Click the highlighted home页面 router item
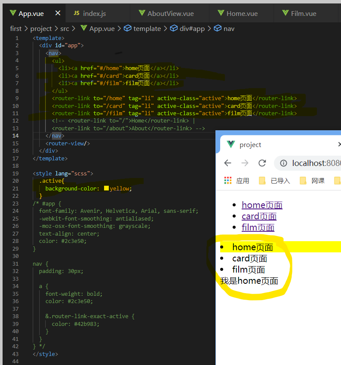Viewport: 341px width, 365px height. pyautogui.click(x=252, y=247)
